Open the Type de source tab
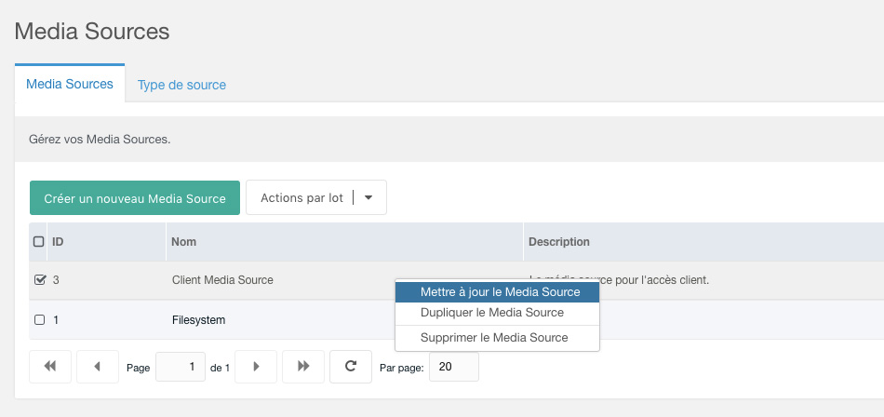884x417 pixels. 181,86
